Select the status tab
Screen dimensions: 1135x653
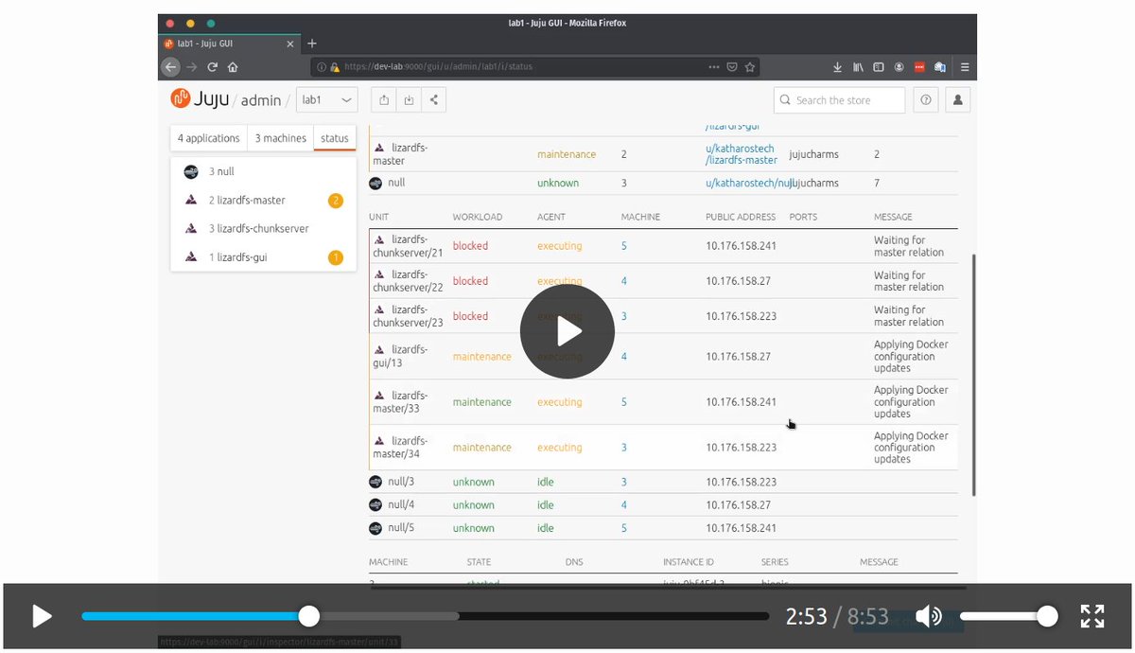(335, 138)
